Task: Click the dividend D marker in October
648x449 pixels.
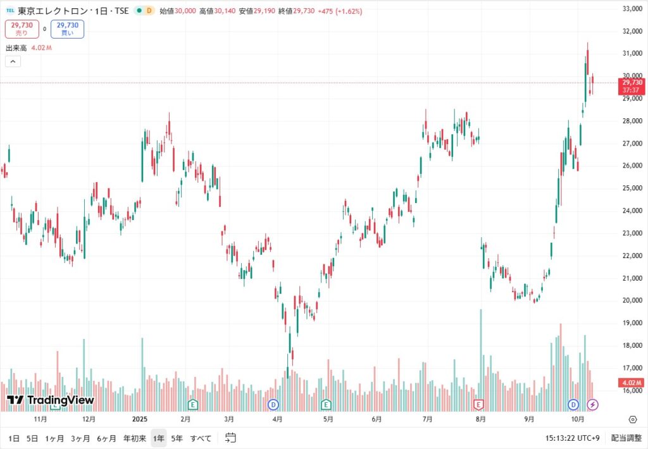Action: [574, 404]
